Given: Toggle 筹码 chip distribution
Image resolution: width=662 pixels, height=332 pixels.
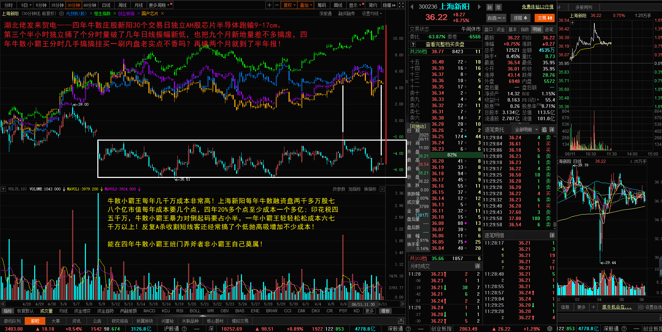Looking at the screenshot, I should pos(322,5).
